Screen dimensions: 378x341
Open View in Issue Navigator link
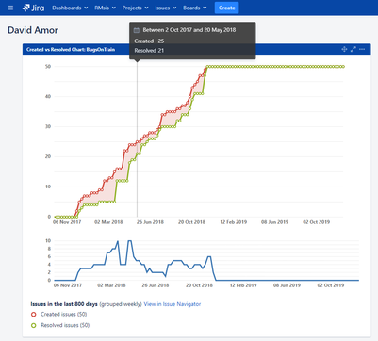point(173,304)
